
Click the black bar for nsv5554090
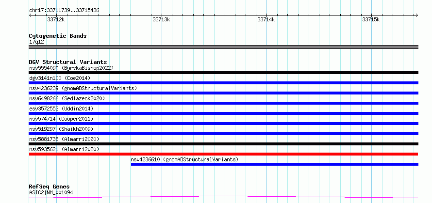tap(224, 73)
